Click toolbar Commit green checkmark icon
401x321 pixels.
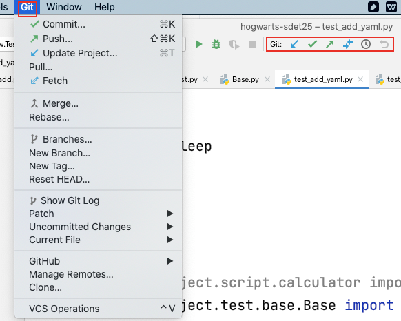click(x=313, y=44)
